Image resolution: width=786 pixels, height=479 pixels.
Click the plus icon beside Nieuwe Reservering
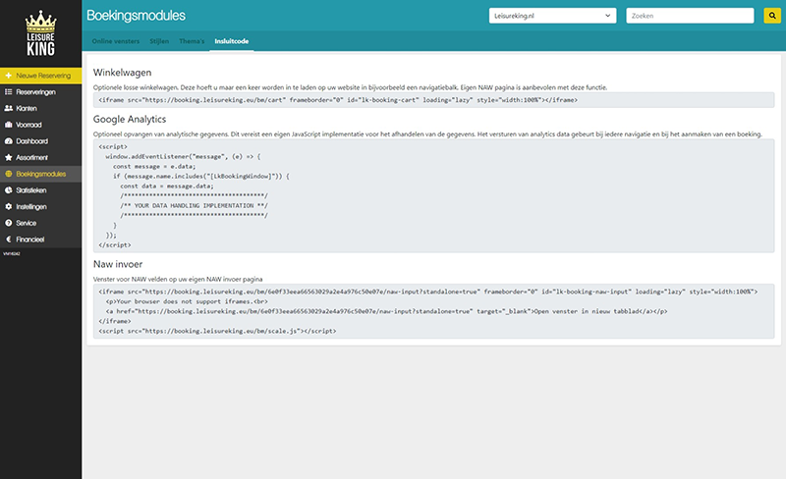point(9,76)
